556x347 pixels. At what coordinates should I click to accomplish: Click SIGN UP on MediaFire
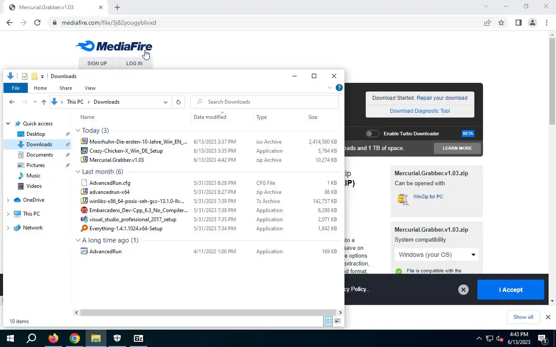(x=97, y=63)
